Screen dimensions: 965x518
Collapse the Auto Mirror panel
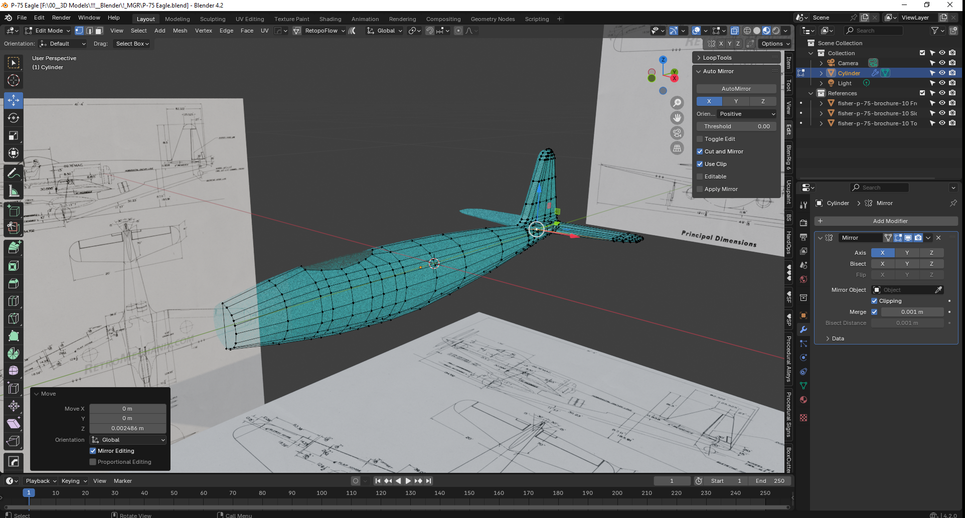pyautogui.click(x=699, y=71)
